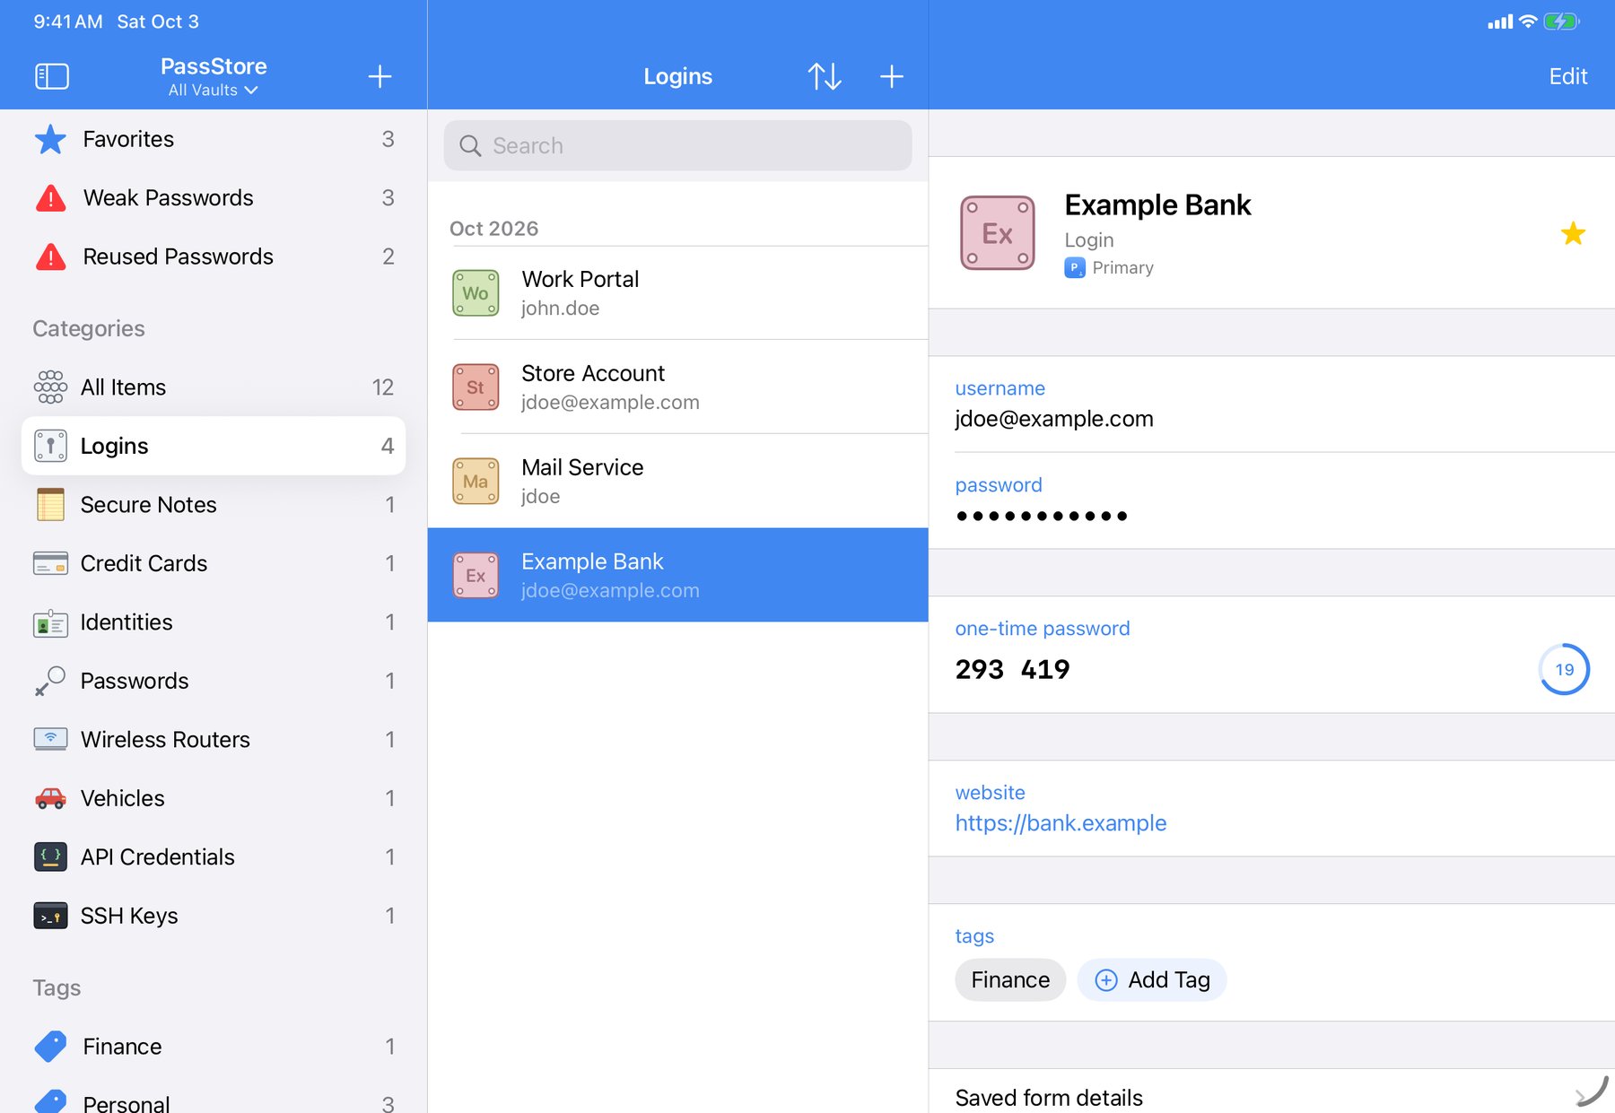Open Credit Cards category
1615x1113 pixels.
click(x=214, y=563)
